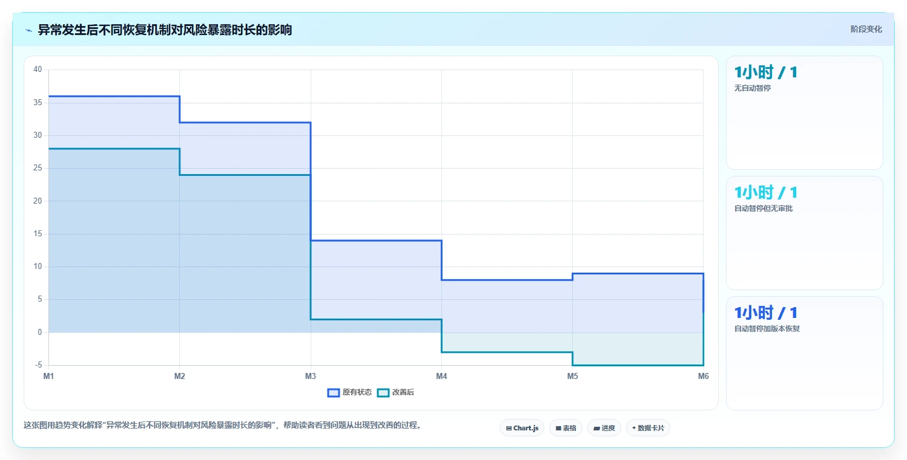Click the 1小时 / 1 value above 自动暂停但无审批

(x=765, y=193)
